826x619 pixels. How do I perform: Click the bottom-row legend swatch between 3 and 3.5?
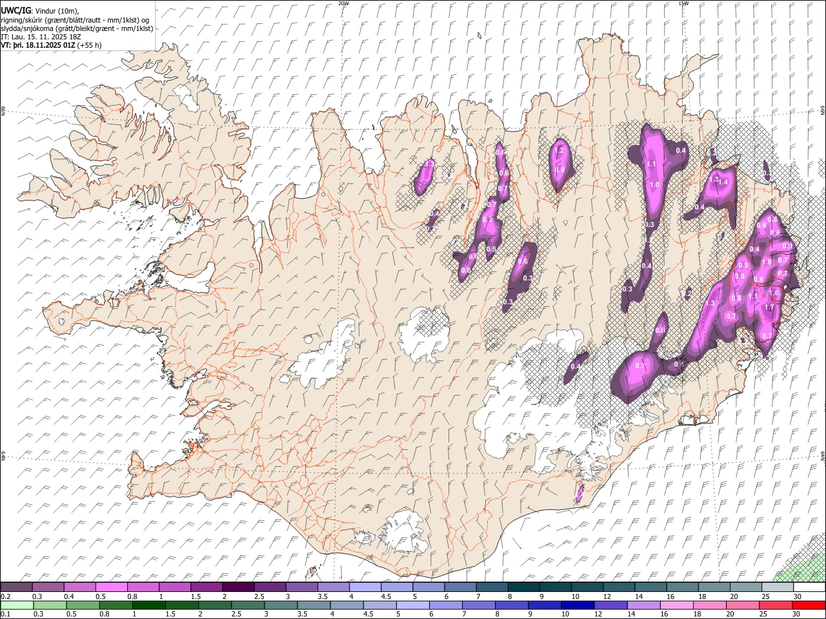pyautogui.click(x=281, y=605)
